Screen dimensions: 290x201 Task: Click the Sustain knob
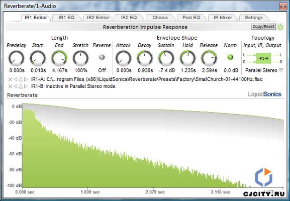(166, 58)
